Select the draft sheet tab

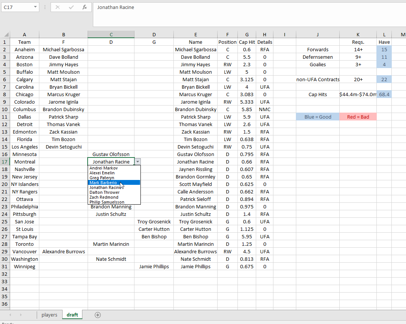pos(72,315)
